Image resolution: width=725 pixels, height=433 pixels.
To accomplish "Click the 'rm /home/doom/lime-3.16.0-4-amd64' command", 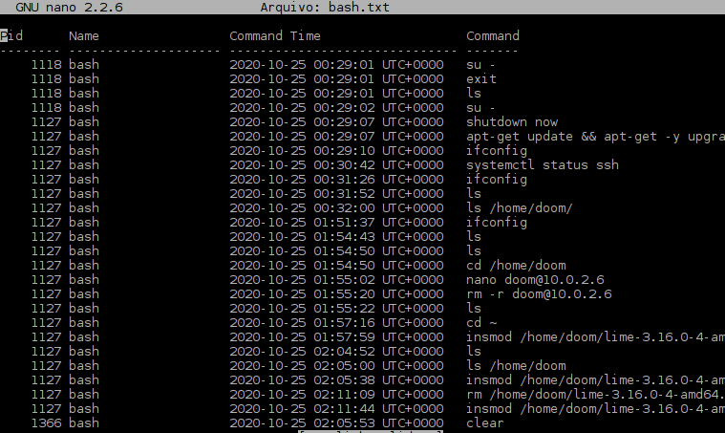I will [x=594, y=395].
